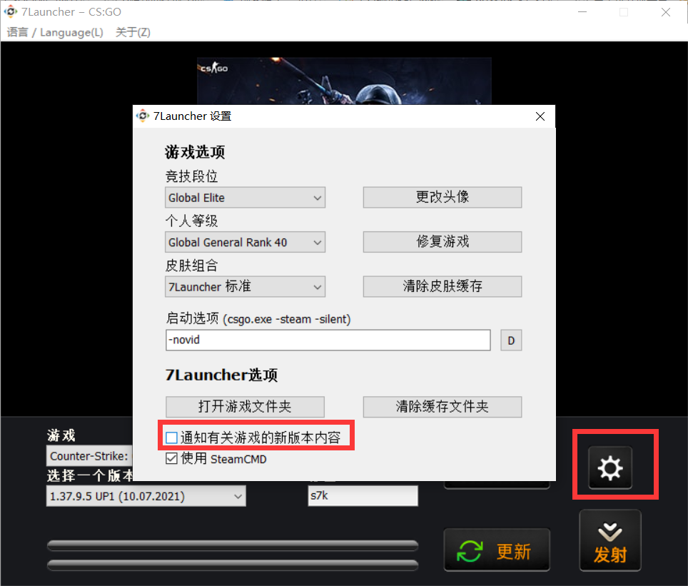Open the 1.37.9.5 UP1 version dropdown
Image resolution: width=688 pixels, height=586 pixels.
(x=146, y=495)
